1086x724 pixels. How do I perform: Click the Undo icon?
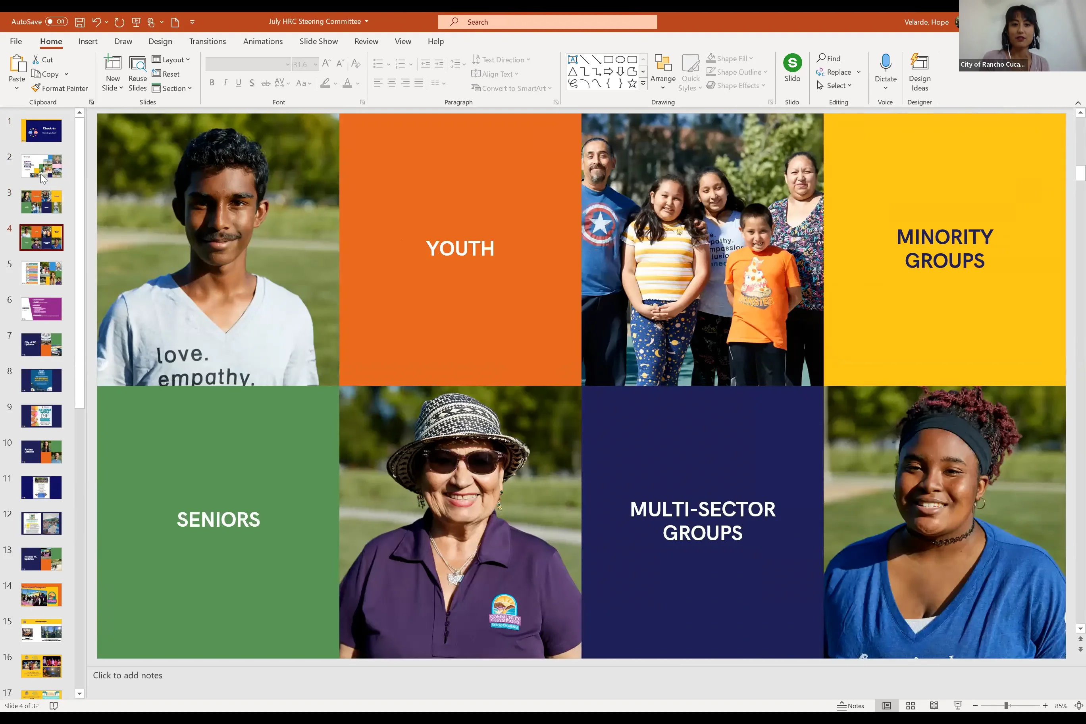point(96,22)
